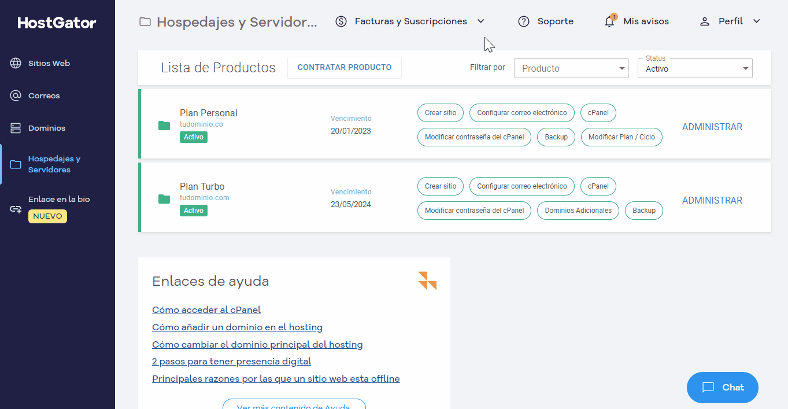
Task: Select Hospedajes y Servidores menu item
Action: pyautogui.click(x=54, y=164)
